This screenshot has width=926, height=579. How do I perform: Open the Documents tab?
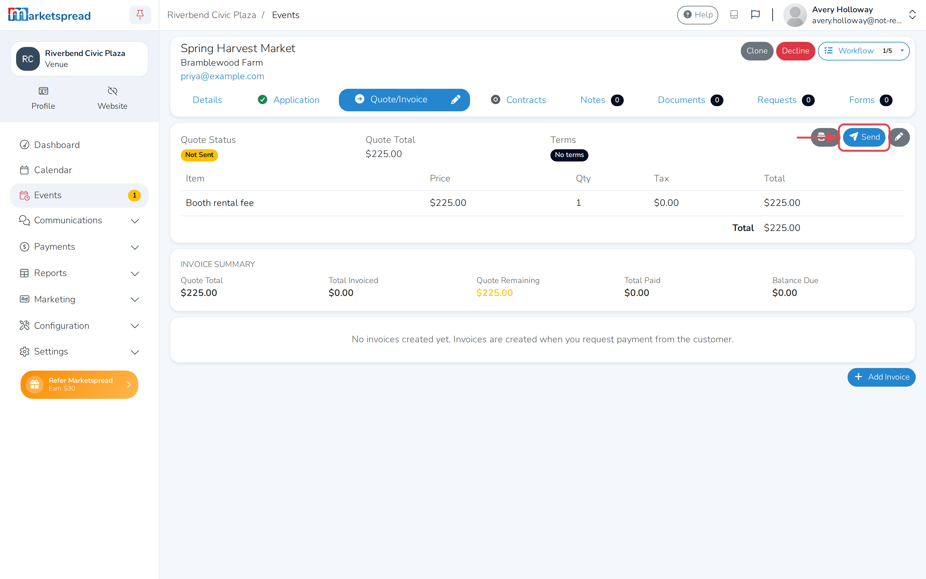[x=690, y=100]
